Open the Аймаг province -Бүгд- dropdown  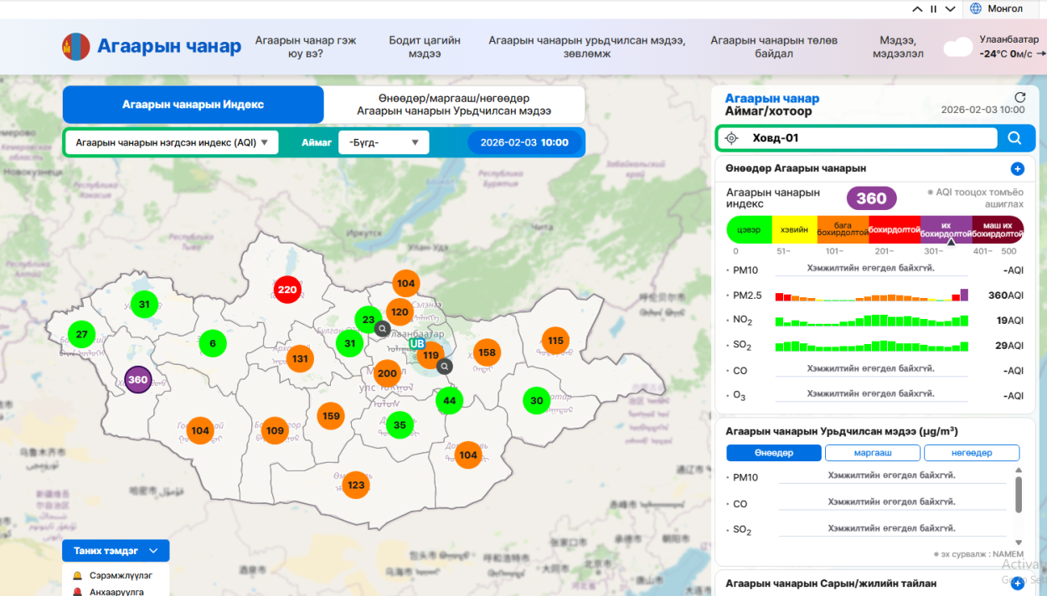click(x=384, y=142)
